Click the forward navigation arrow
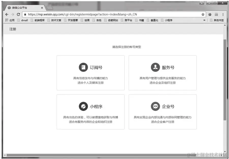The width and height of the screenshot is (229, 159). (12, 14)
